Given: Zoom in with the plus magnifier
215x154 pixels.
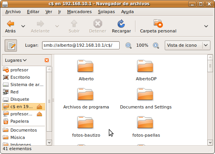Looking at the screenshot, I should 156,46.
